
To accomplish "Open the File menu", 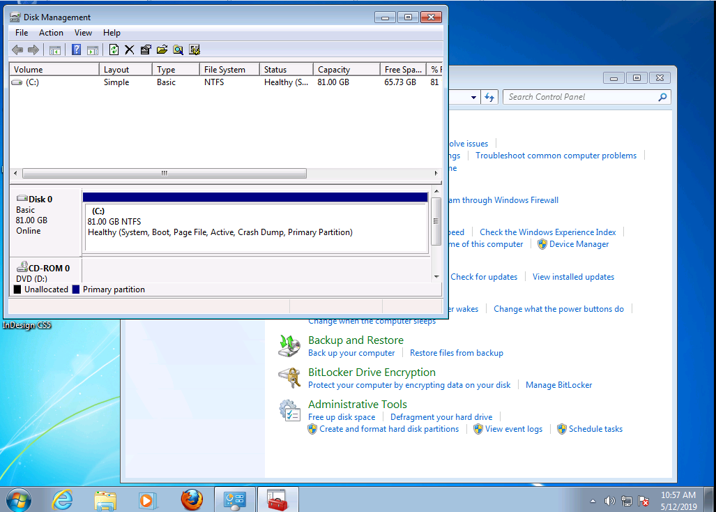I will [x=22, y=33].
